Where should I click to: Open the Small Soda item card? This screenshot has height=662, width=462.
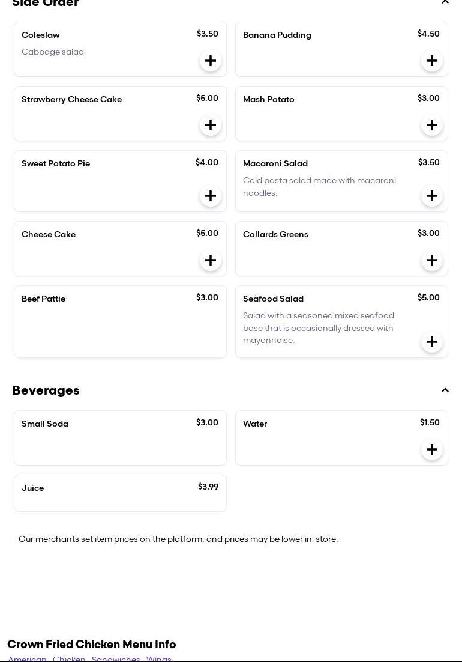pyautogui.click(x=120, y=437)
